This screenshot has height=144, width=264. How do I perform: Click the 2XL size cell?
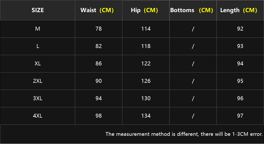click(x=38, y=81)
